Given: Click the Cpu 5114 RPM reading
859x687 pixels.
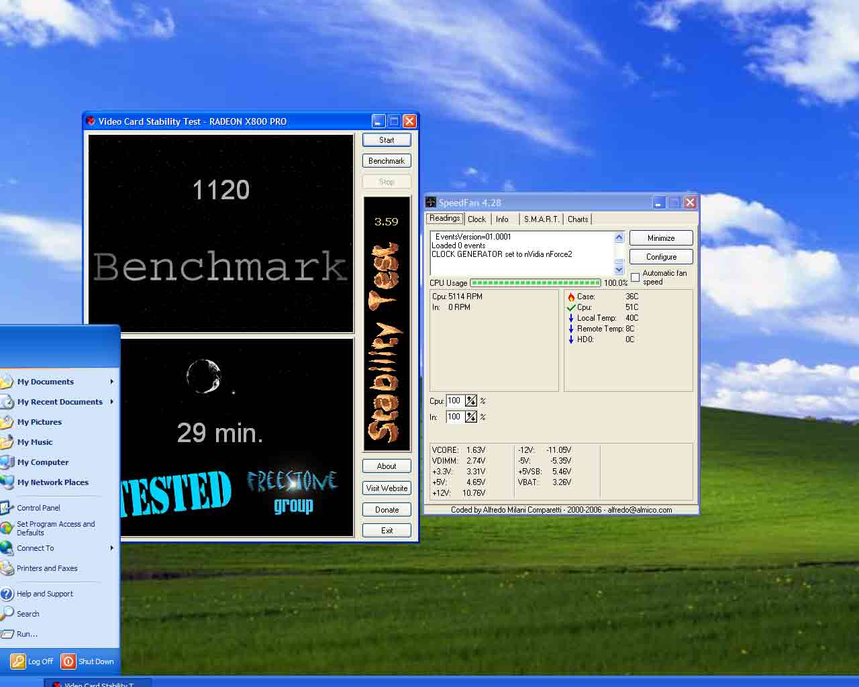Looking at the screenshot, I should [457, 297].
